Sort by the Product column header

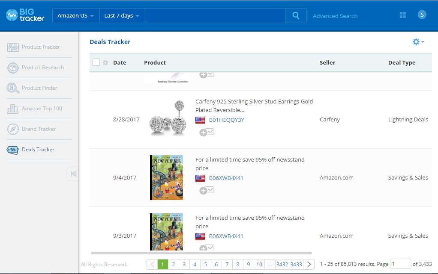(155, 63)
